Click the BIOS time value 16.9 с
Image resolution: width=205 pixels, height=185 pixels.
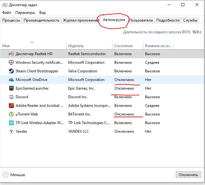coord(197,32)
